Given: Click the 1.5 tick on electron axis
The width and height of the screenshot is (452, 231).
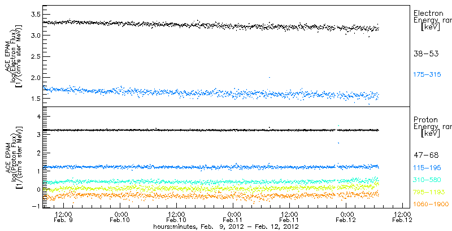Looking at the screenshot, I should click(34, 98).
